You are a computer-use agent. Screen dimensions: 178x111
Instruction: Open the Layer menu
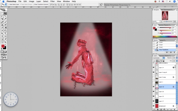(x=39, y=1)
